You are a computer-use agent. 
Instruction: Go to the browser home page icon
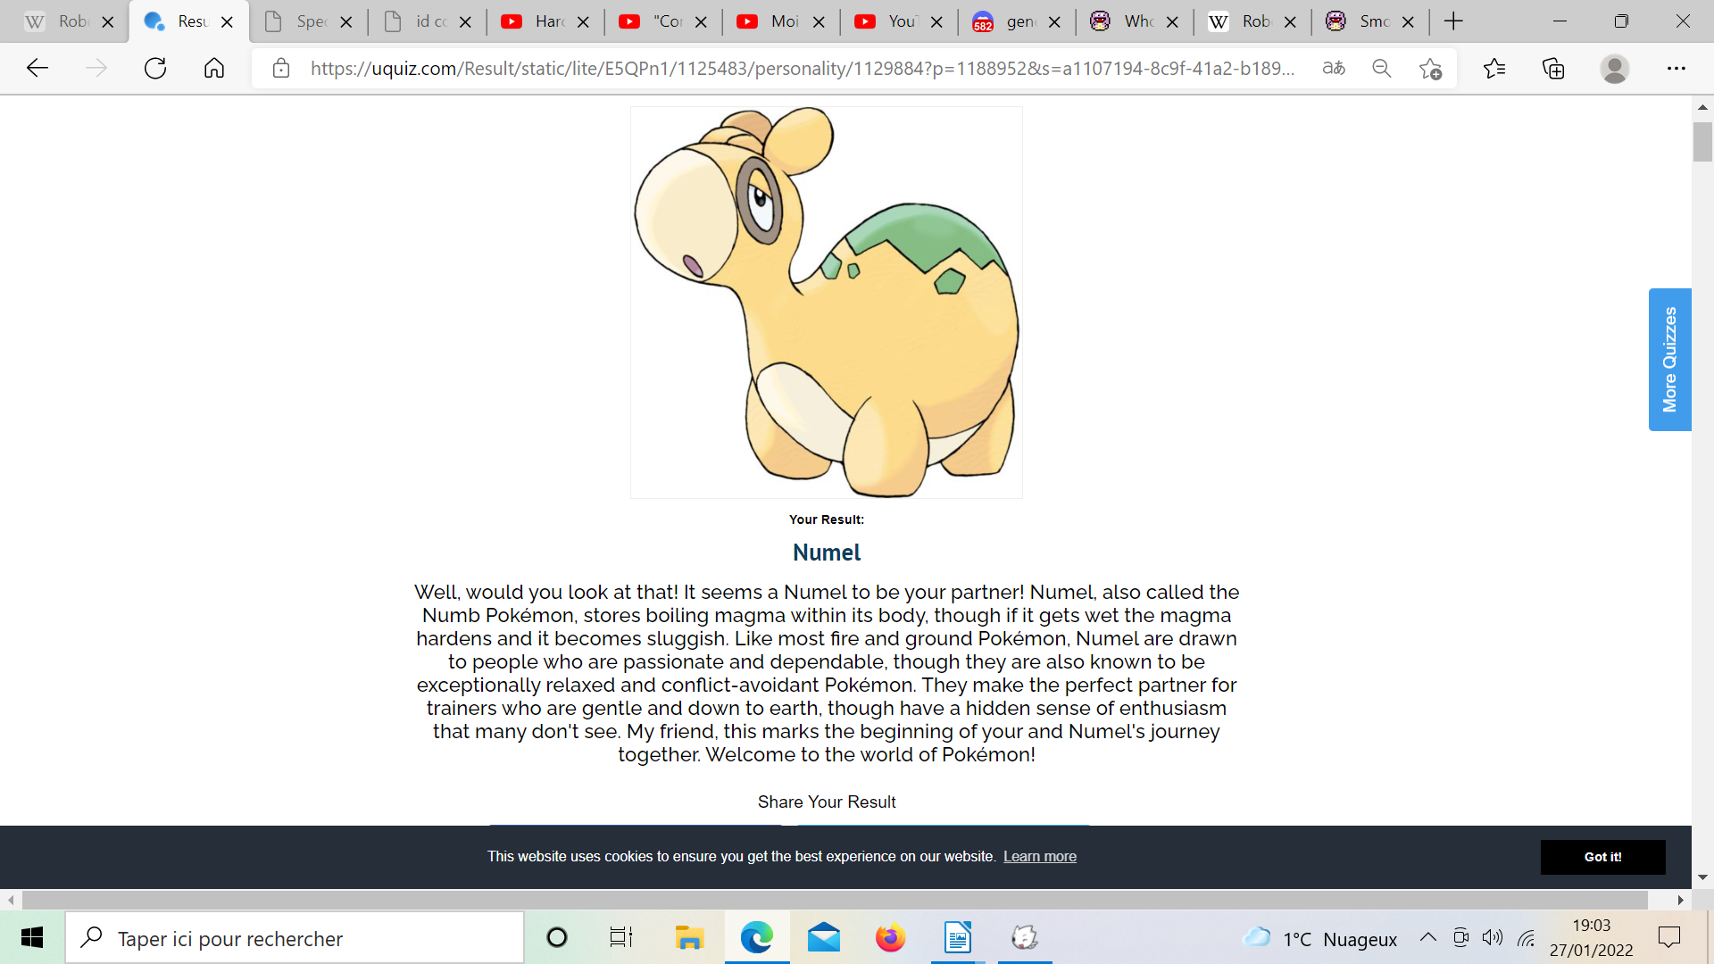pos(214,68)
